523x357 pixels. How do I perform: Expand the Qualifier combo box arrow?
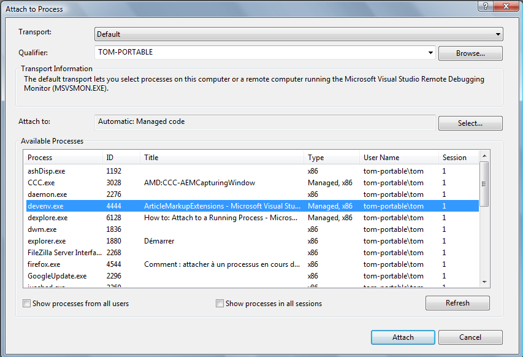pyautogui.click(x=430, y=53)
